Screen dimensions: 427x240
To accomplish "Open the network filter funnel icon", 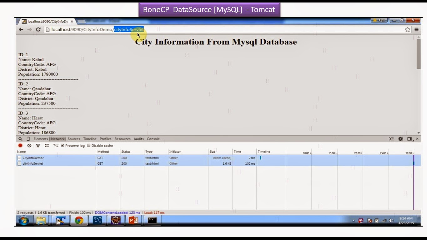I will coord(38,146).
